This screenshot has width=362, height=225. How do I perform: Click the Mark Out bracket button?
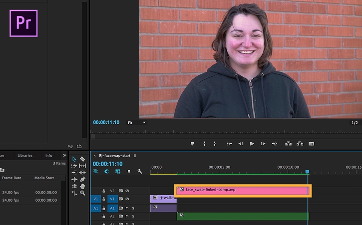(215, 144)
